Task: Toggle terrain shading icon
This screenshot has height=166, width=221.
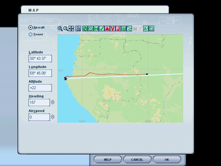Action: coord(151,29)
